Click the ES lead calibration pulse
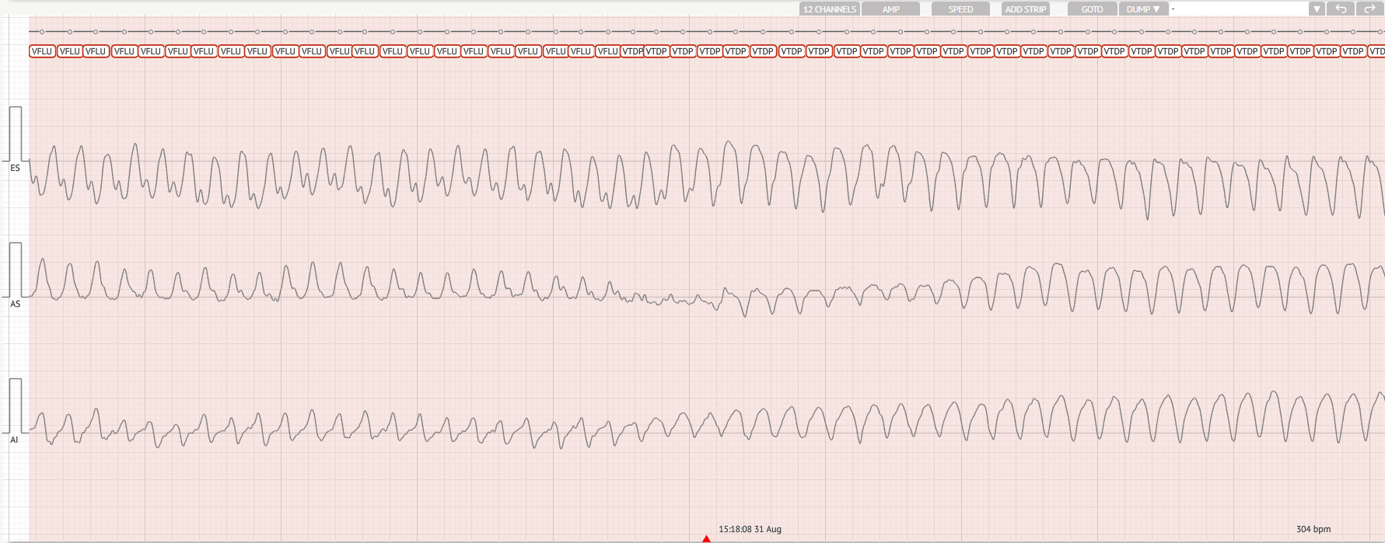The image size is (1385, 543). pos(16,134)
